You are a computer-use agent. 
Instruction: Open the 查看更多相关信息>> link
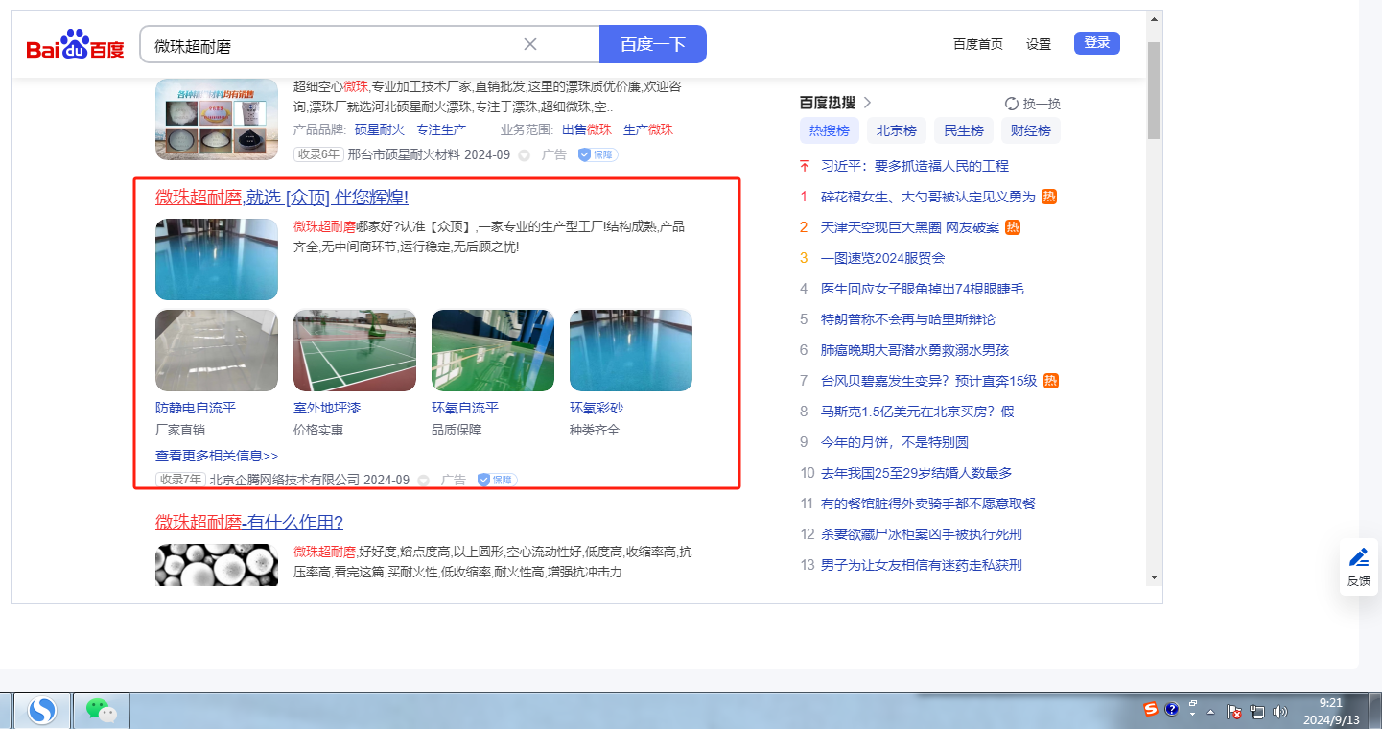pos(217,456)
